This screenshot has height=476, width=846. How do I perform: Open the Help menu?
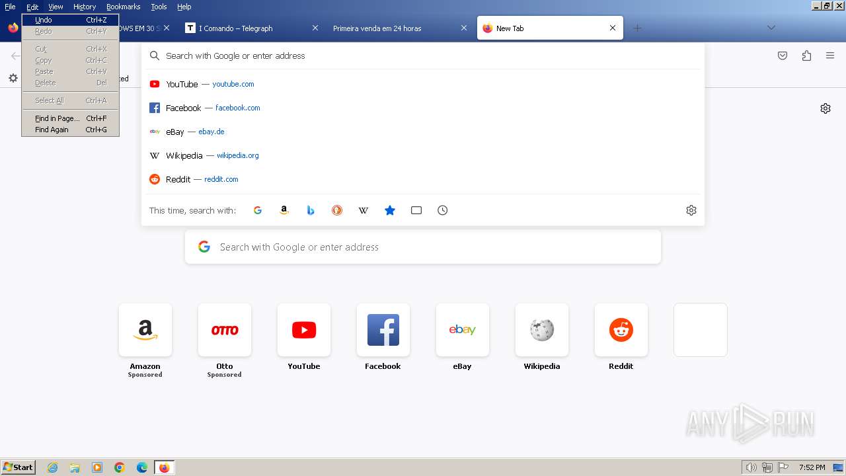[184, 7]
